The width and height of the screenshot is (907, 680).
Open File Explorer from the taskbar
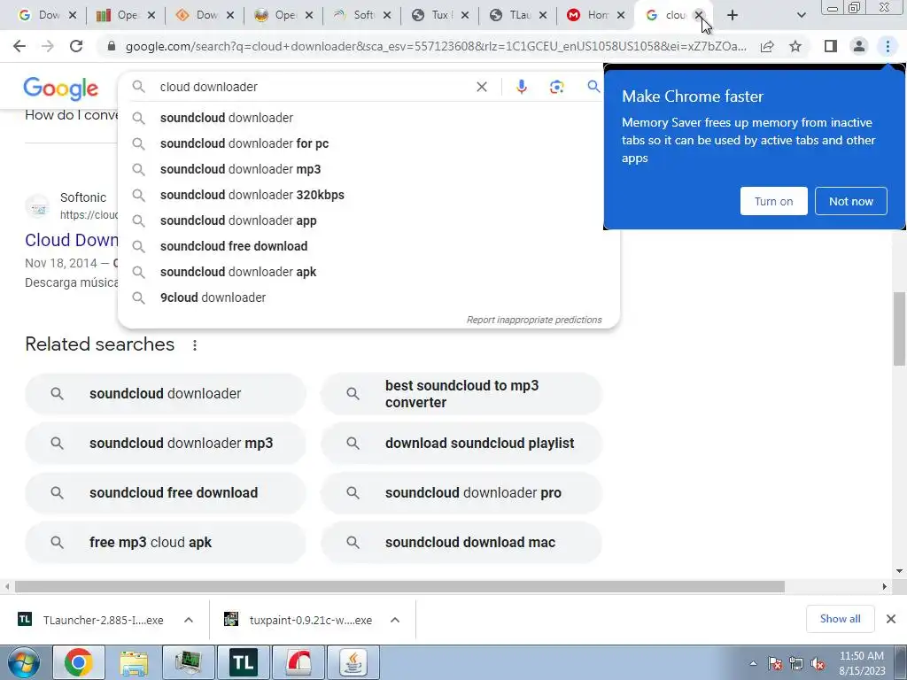(x=134, y=662)
